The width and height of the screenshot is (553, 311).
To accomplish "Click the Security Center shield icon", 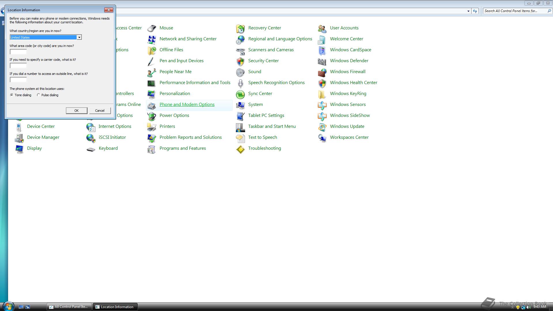I will [x=240, y=61].
